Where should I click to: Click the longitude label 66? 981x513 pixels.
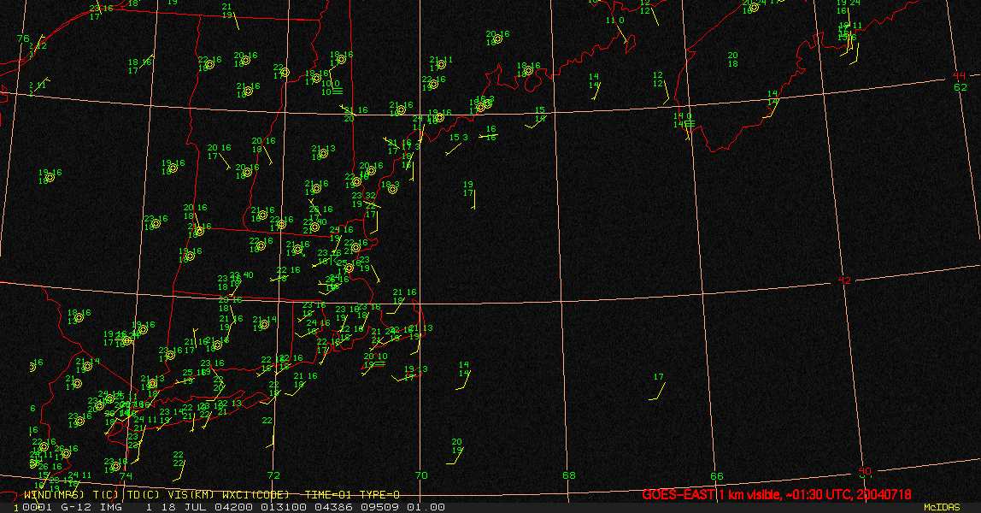coord(717,476)
